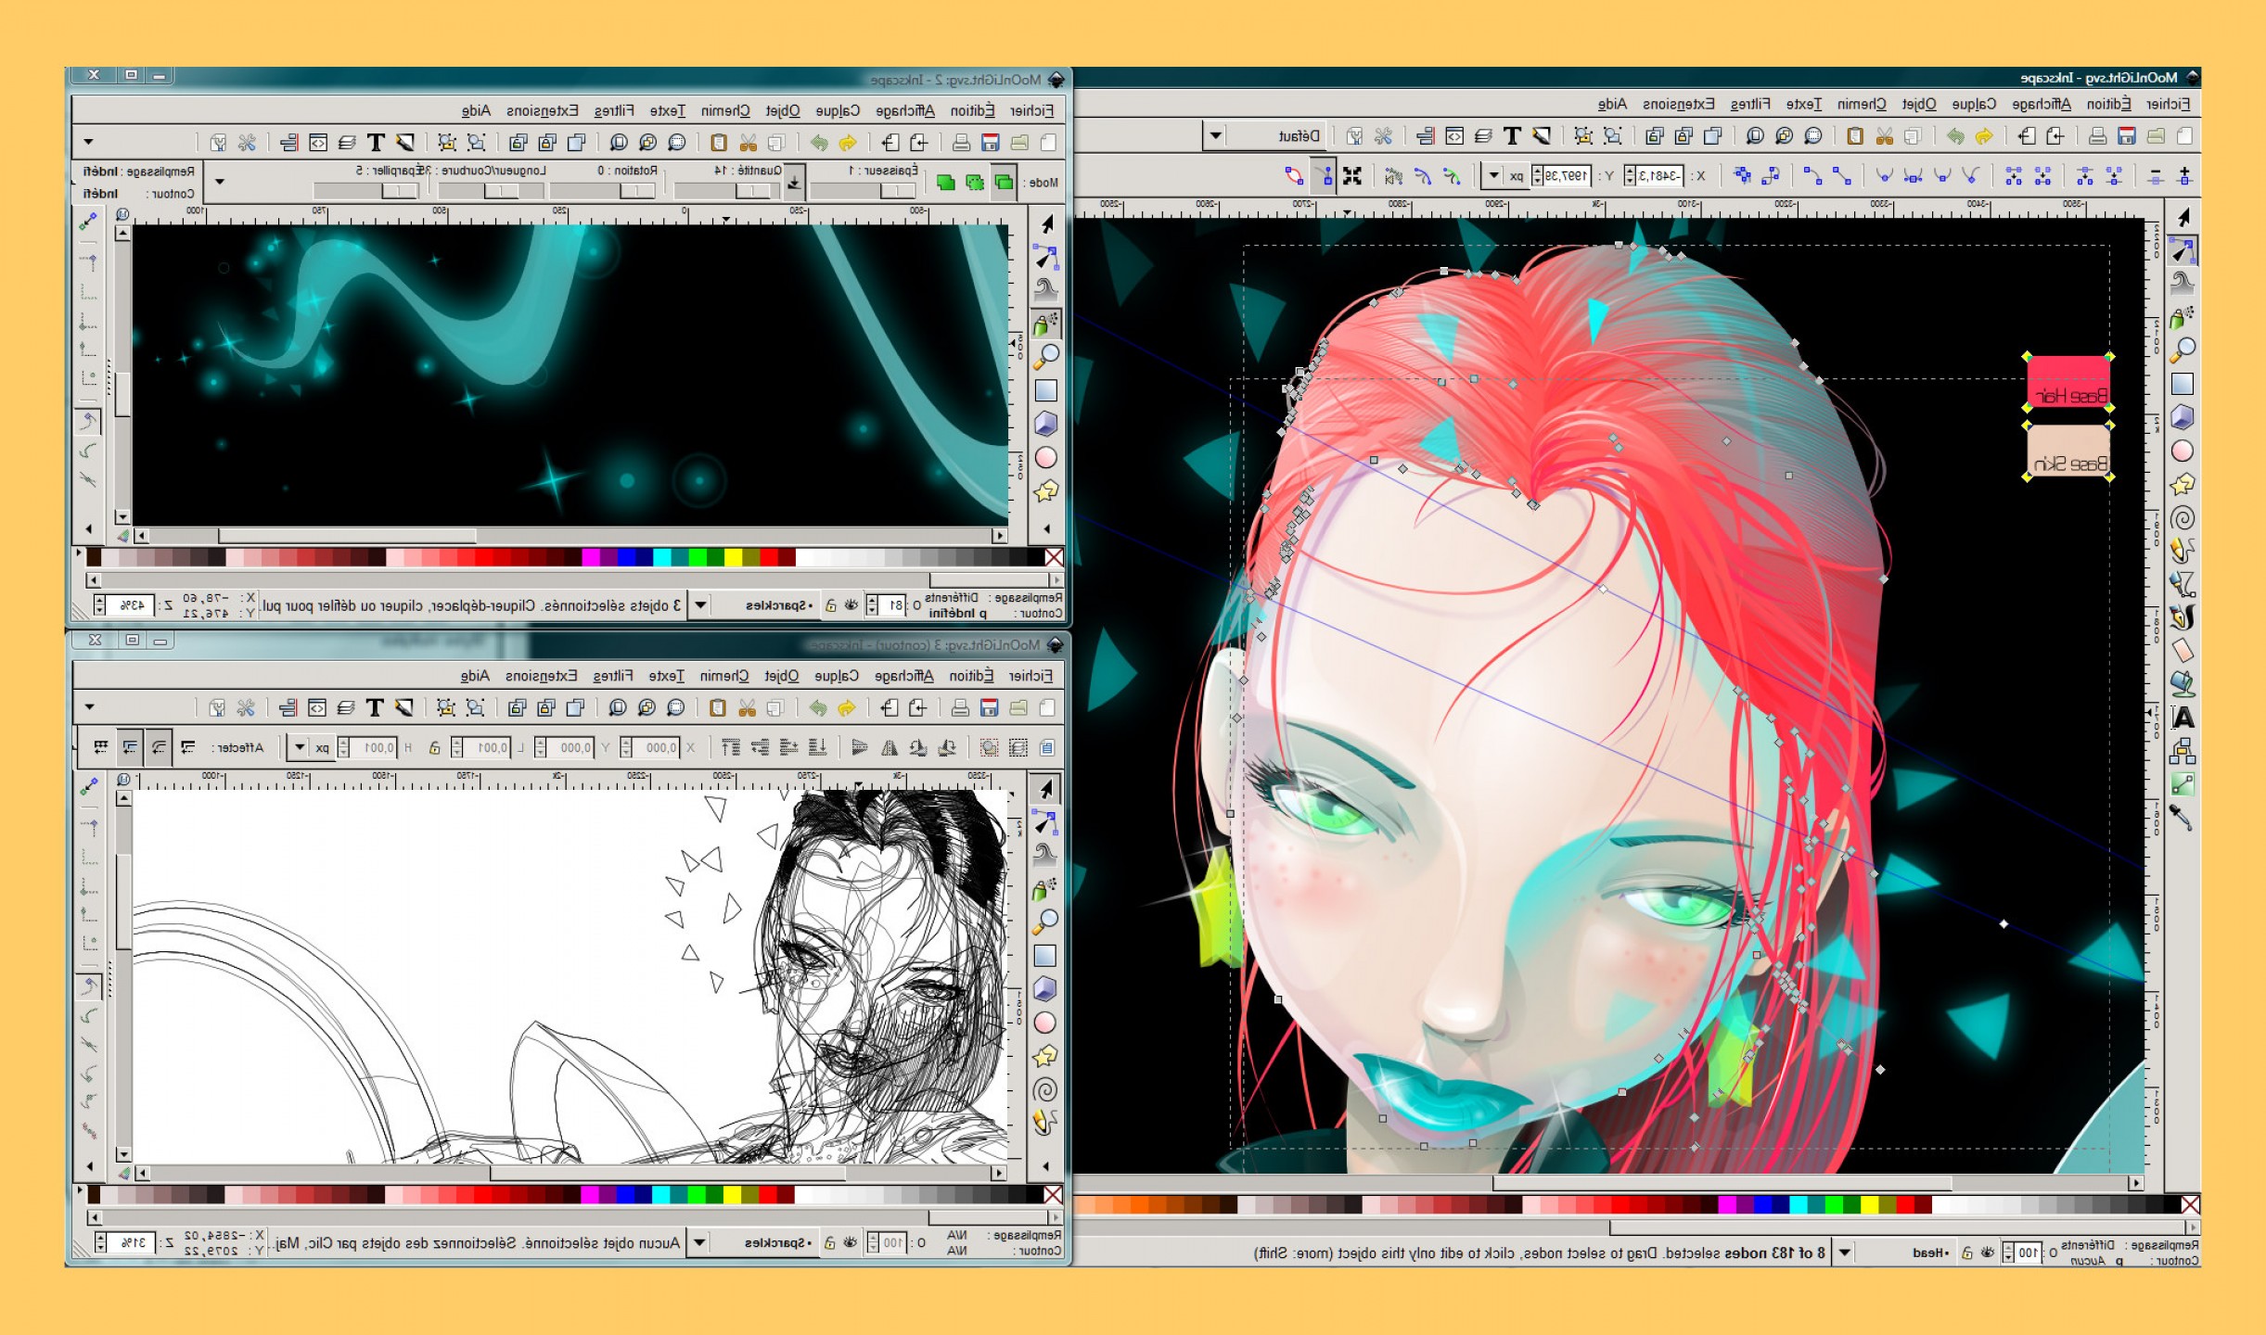Screen dimensions: 2266x1335
Task: Choose the Bezier pen tool
Action: [x=2184, y=584]
